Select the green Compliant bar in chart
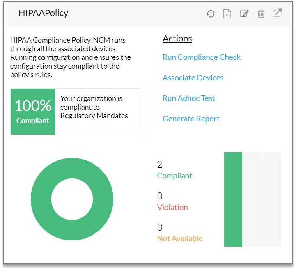 pyautogui.click(x=233, y=199)
